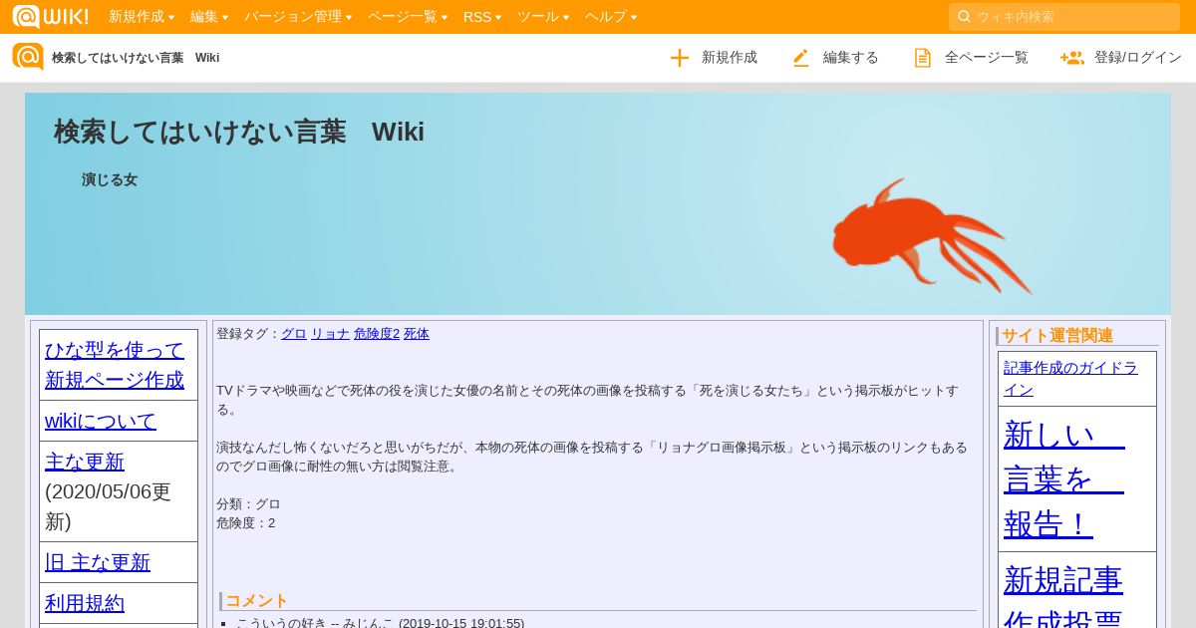Click the サイト運営関連 heading
Image resolution: width=1196 pixels, height=628 pixels.
click(1057, 336)
